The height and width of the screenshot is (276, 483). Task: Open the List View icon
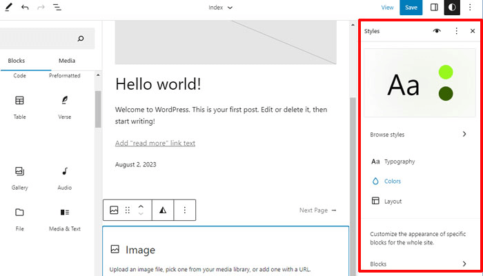click(x=57, y=8)
